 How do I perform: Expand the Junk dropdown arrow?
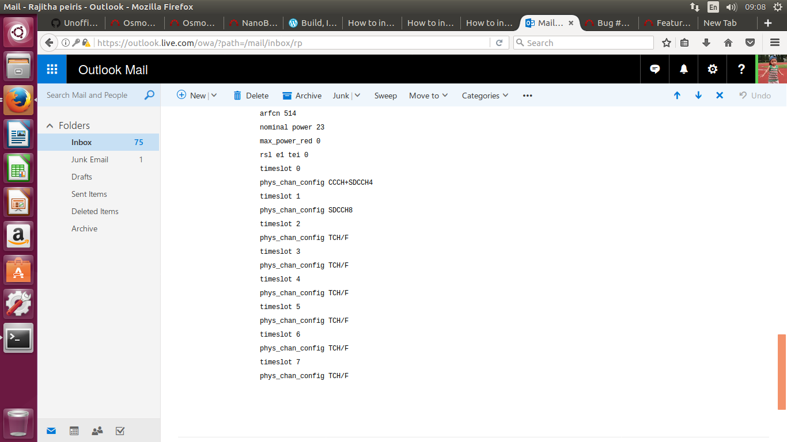pyautogui.click(x=357, y=96)
